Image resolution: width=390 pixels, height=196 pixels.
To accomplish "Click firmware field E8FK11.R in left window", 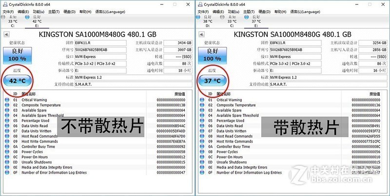I will tap(100, 43).
